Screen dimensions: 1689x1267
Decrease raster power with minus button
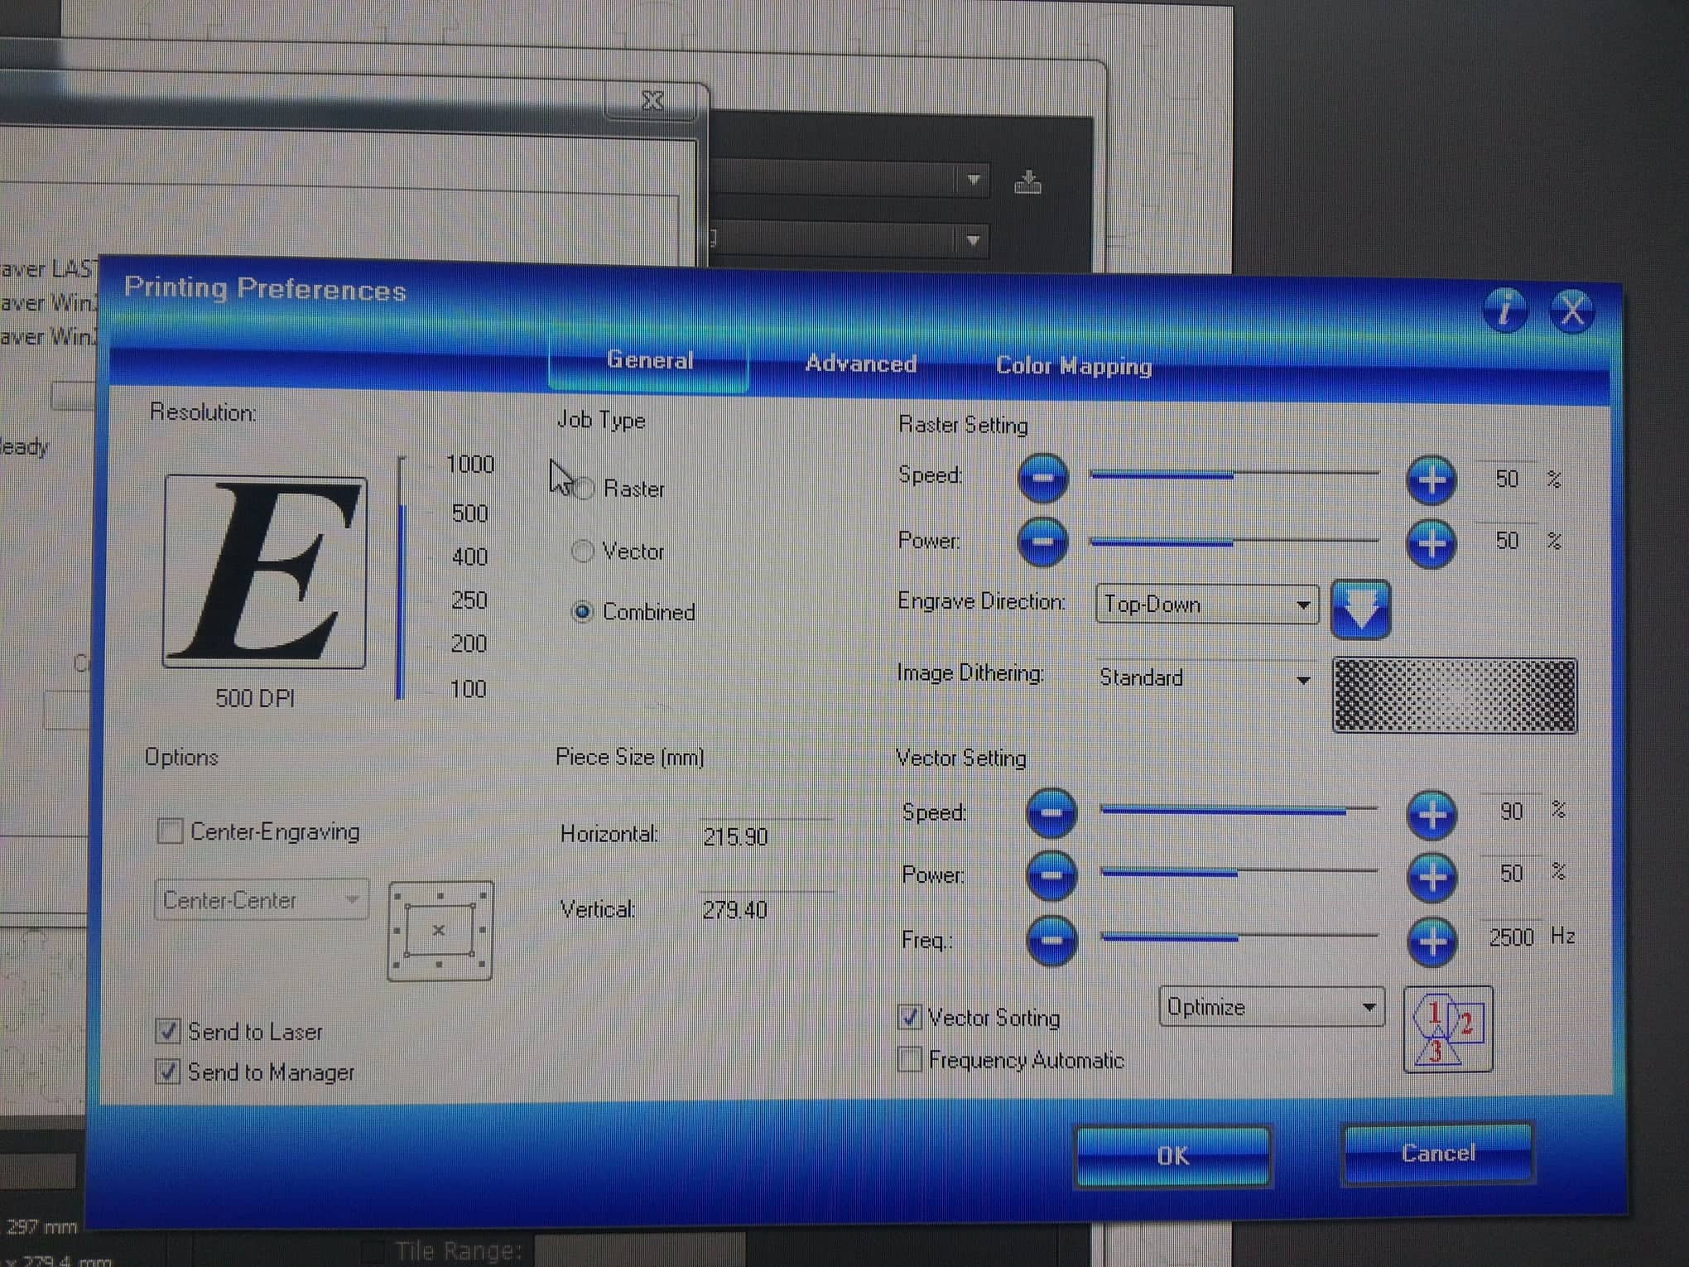pos(1043,542)
